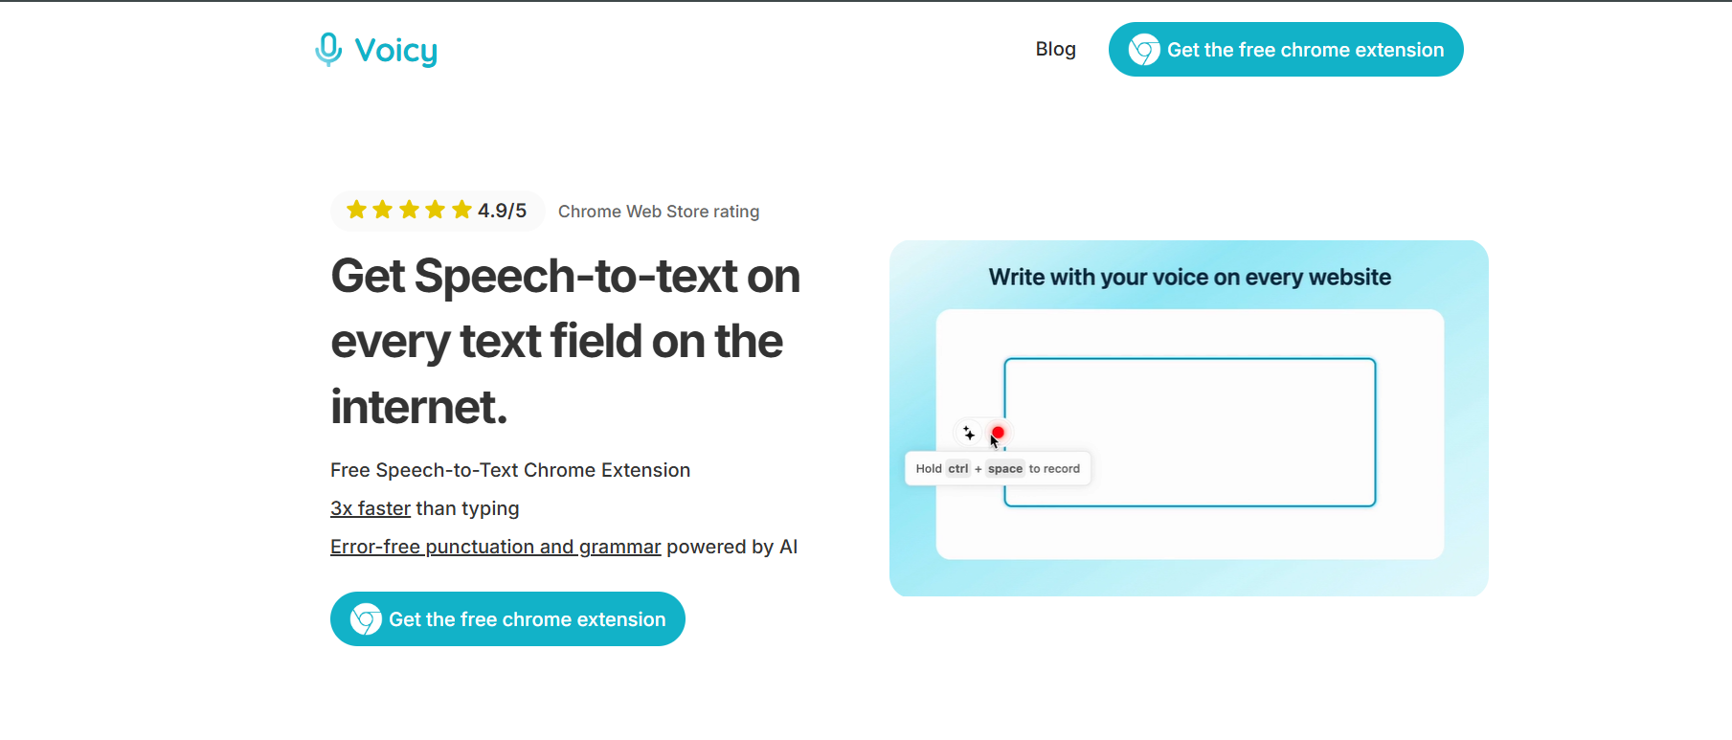Image resolution: width=1732 pixels, height=740 pixels.
Task: Click the red record button in demo
Action: (x=998, y=433)
